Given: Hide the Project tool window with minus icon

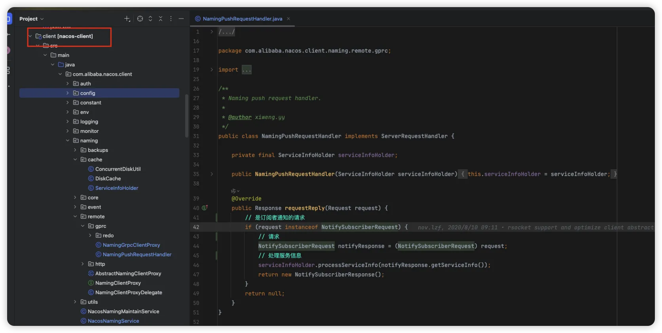Looking at the screenshot, I should (x=181, y=19).
